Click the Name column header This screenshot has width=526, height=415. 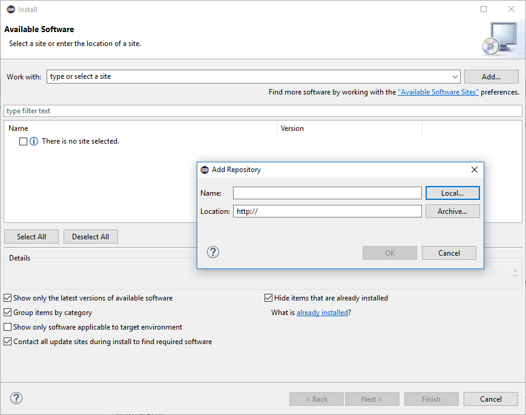(x=19, y=128)
